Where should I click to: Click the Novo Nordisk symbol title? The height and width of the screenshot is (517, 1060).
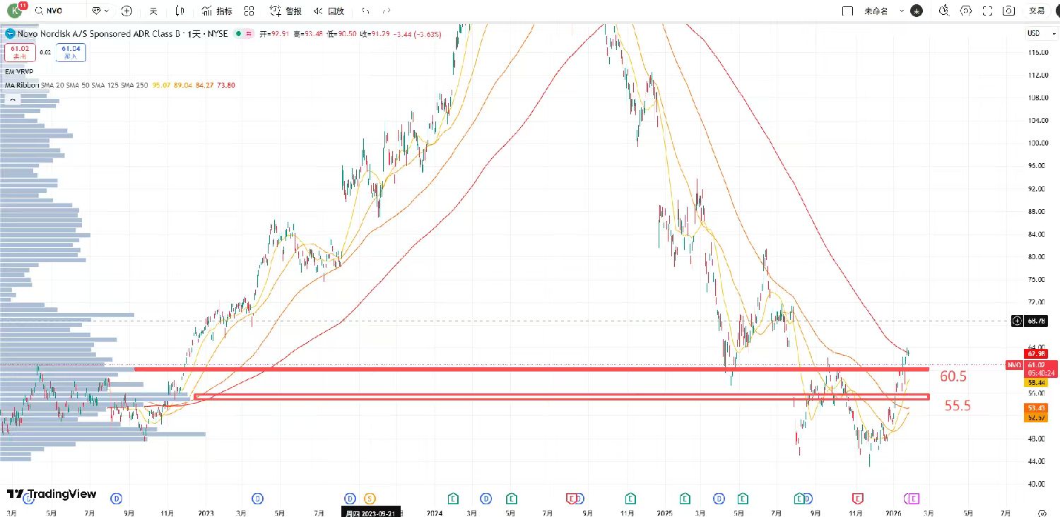98,33
